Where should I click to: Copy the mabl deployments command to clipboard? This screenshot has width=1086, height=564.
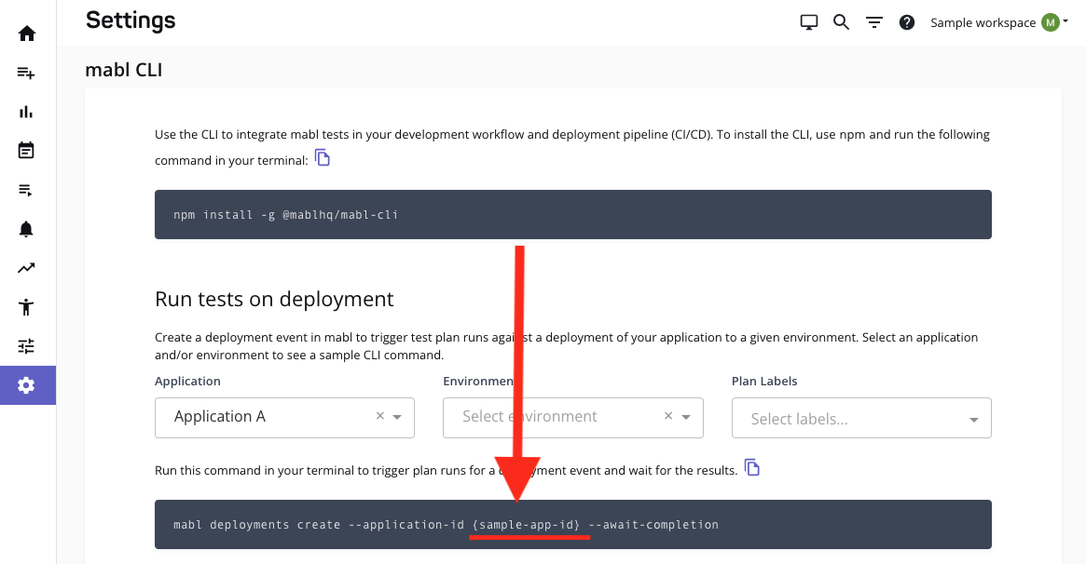(x=751, y=469)
